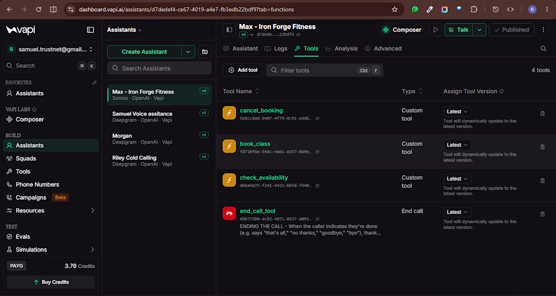This screenshot has height=296, width=556.
Task: Bookmark this page with the star icon
Action: point(395,10)
